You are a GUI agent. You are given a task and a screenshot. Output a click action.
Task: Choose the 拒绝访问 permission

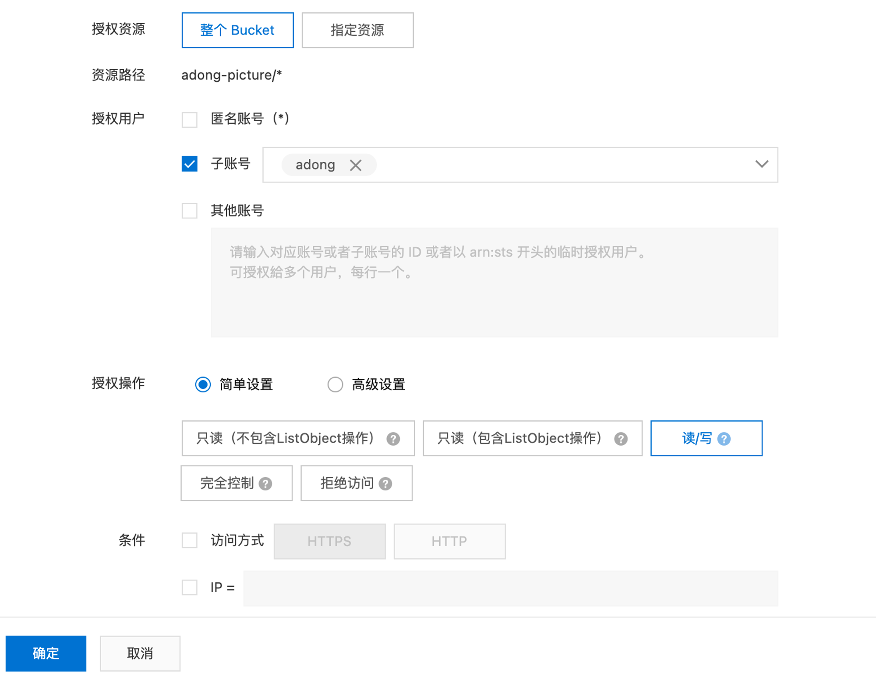coord(357,483)
